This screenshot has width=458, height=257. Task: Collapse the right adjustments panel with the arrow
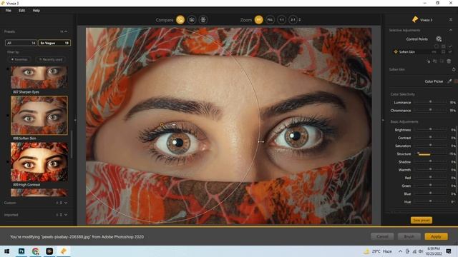383,120
